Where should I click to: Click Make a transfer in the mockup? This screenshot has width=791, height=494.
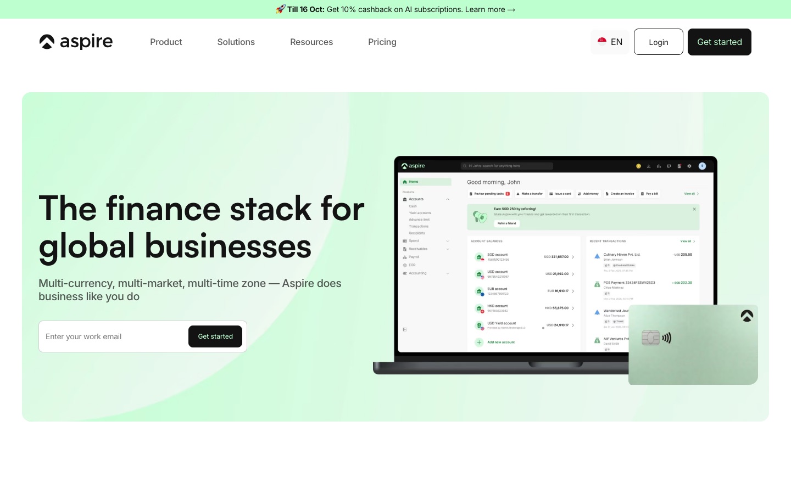click(530, 194)
